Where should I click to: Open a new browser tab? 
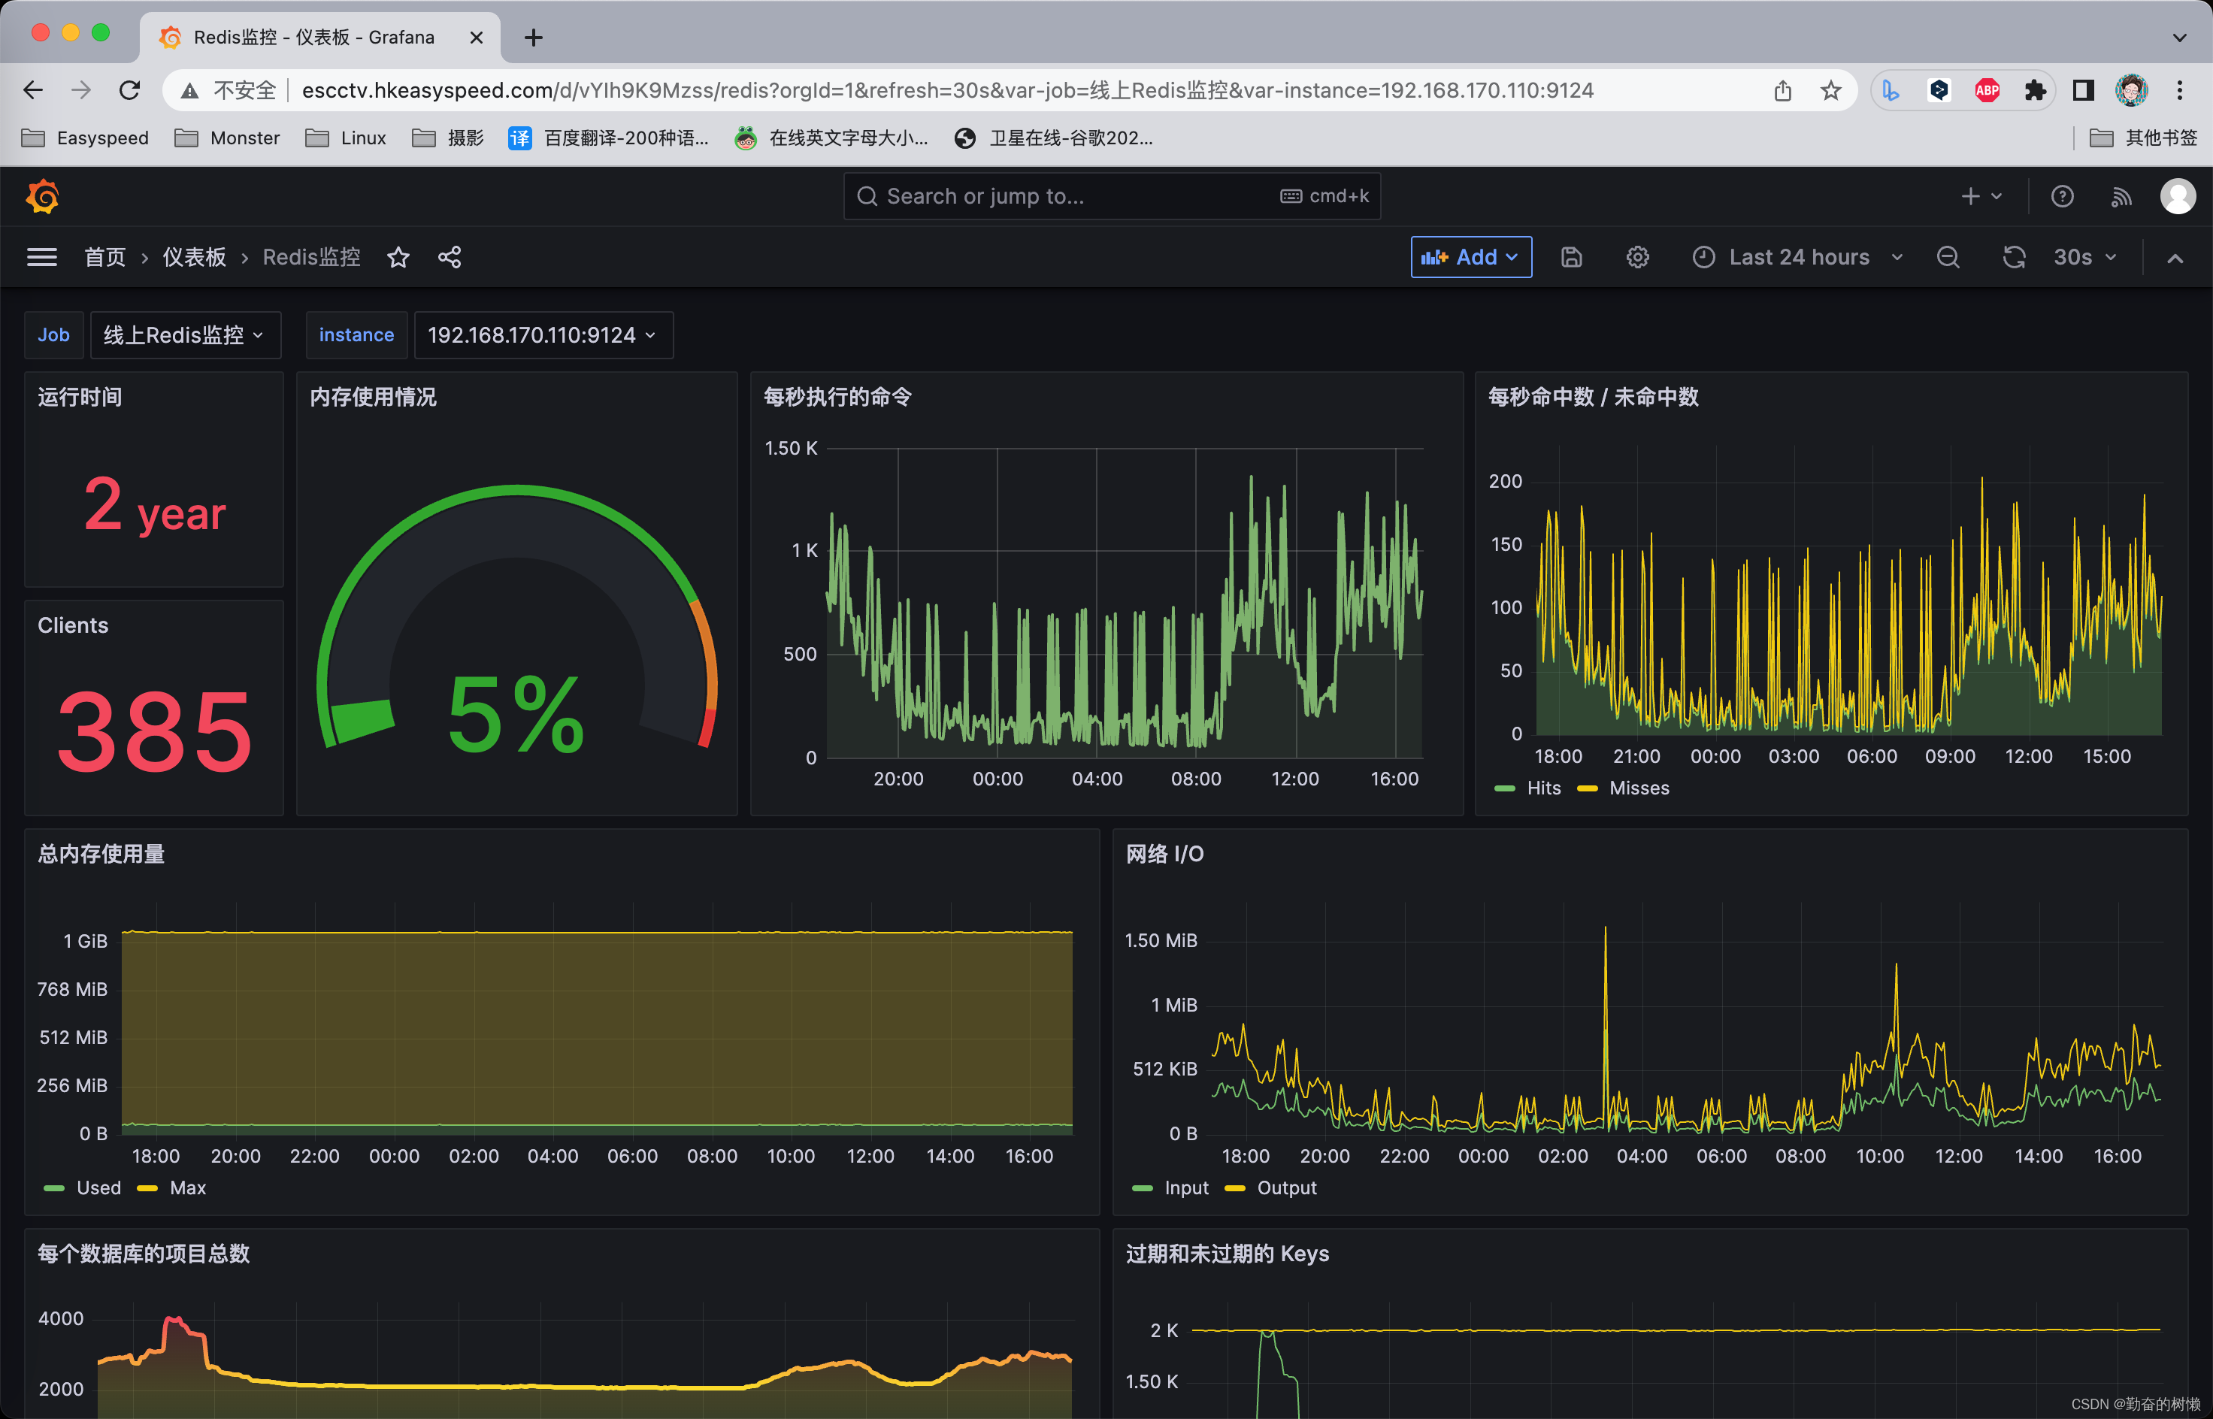pyautogui.click(x=534, y=38)
